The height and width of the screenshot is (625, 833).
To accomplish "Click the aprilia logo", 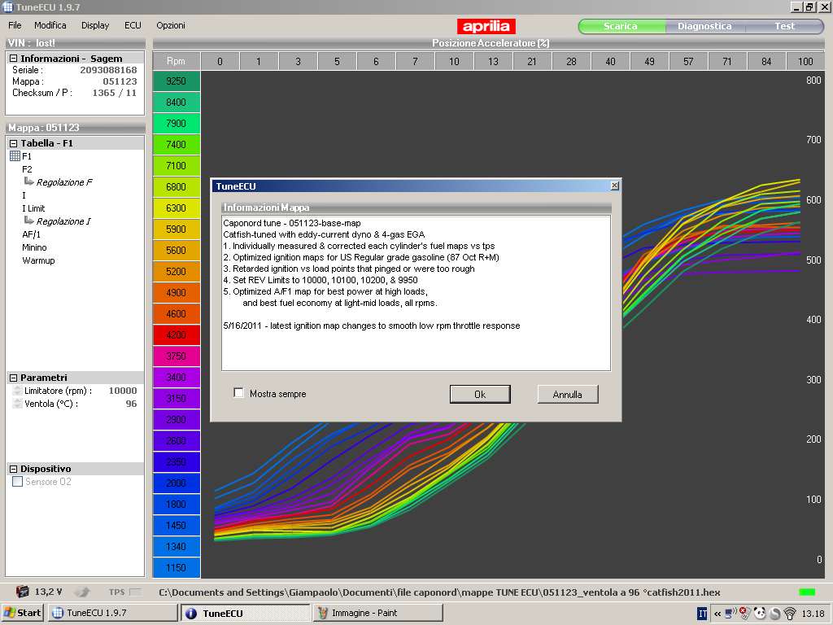I will click(x=486, y=27).
